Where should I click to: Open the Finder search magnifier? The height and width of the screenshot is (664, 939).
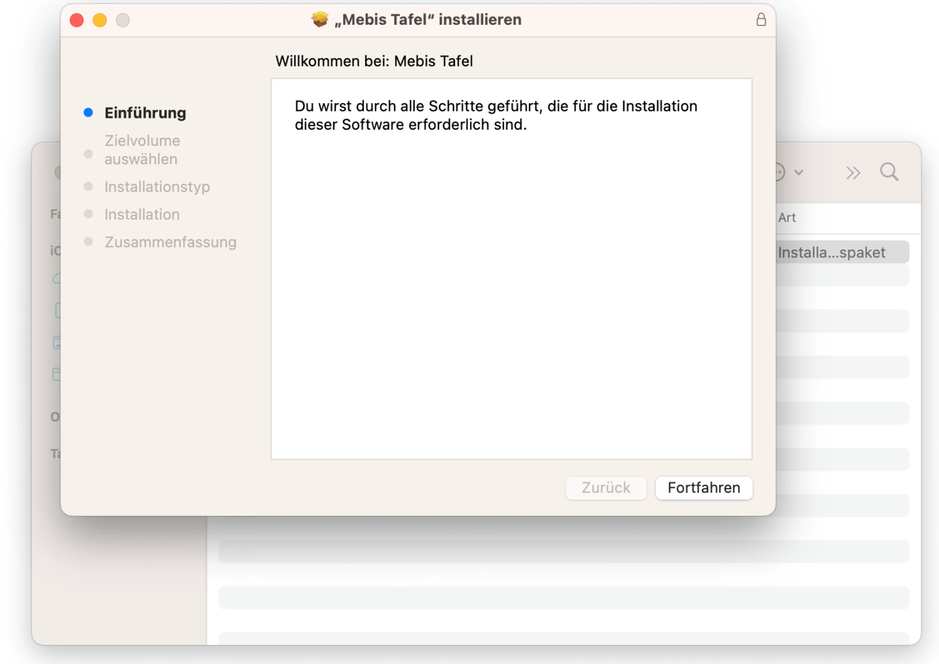[889, 172]
